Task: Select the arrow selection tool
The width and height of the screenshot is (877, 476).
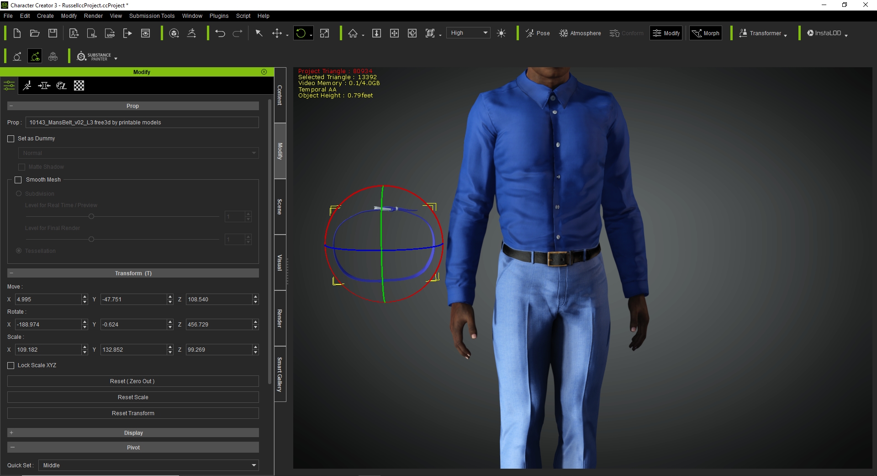Action: pyautogui.click(x=259, y=33)
